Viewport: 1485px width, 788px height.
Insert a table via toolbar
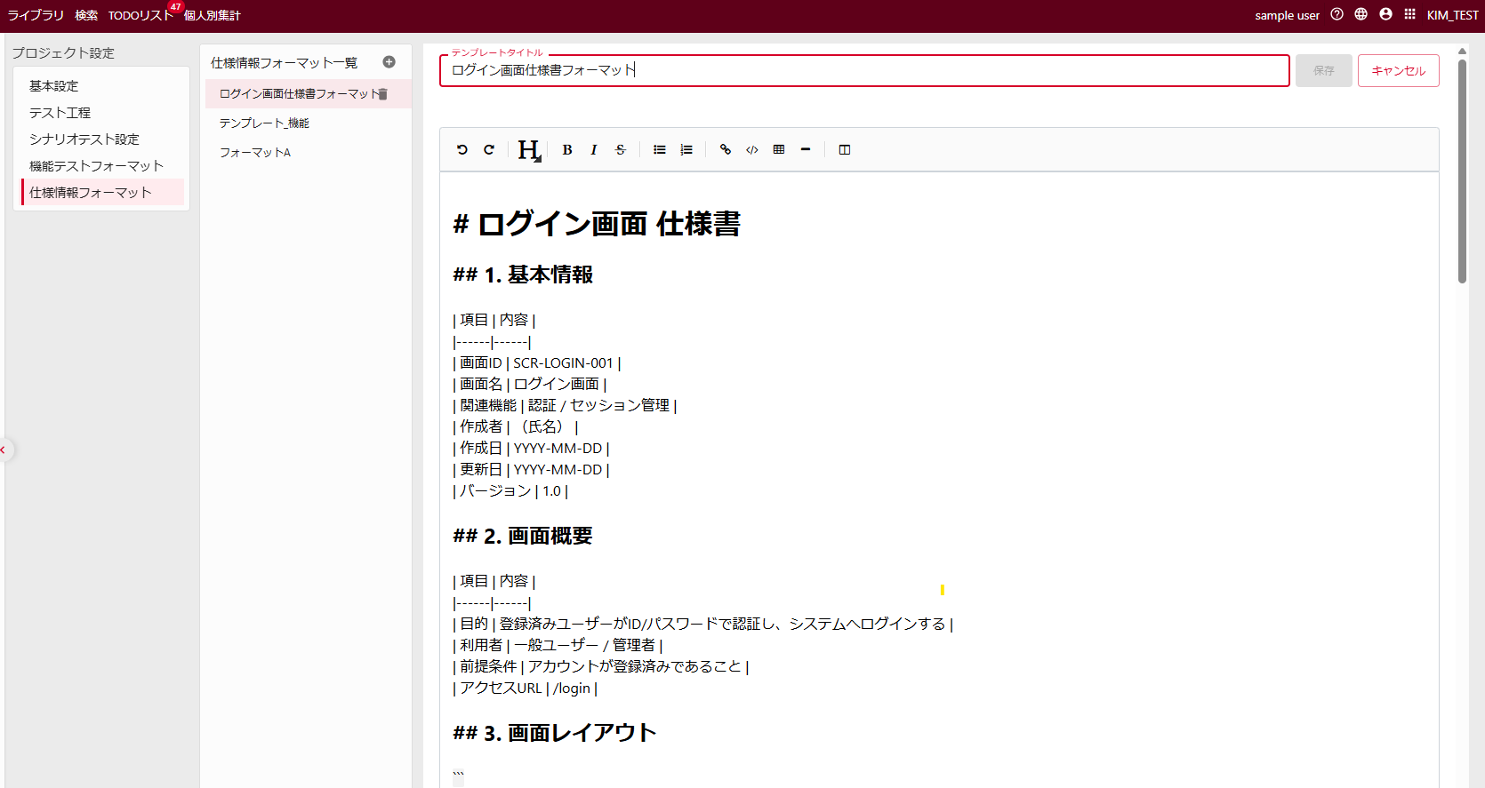tap(779, 150)
